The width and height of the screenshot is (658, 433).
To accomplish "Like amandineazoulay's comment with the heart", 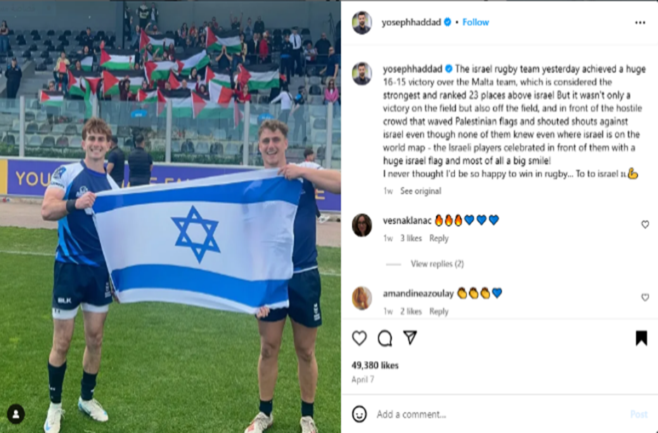I will [x=645, y=297].
